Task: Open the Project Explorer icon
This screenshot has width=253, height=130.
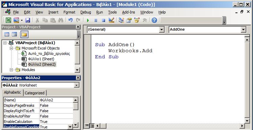Action: [121, 20]
